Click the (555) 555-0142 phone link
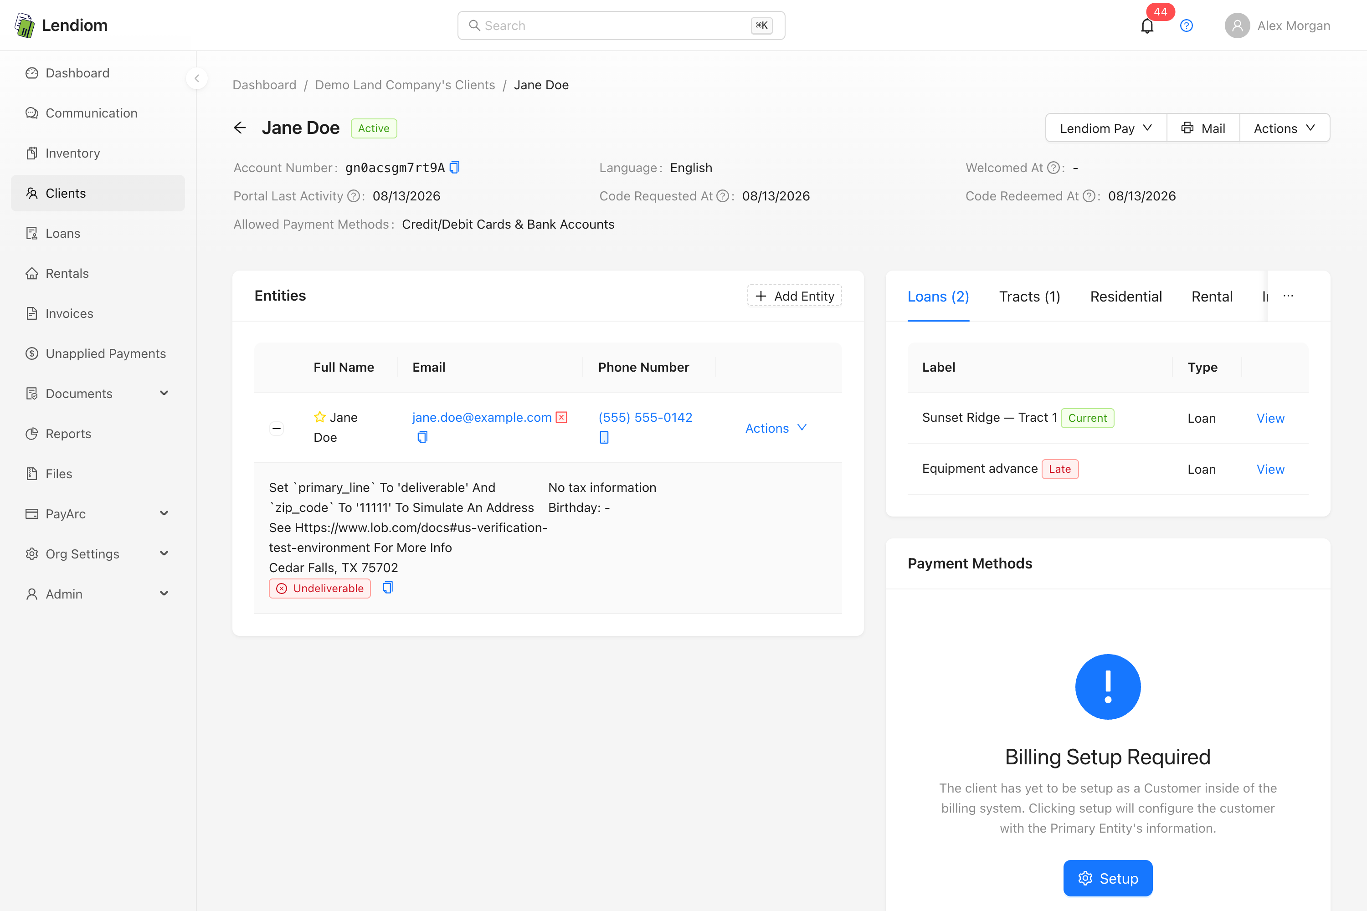This screenshot has height=911, width=1367. click(x=645, y=417)
